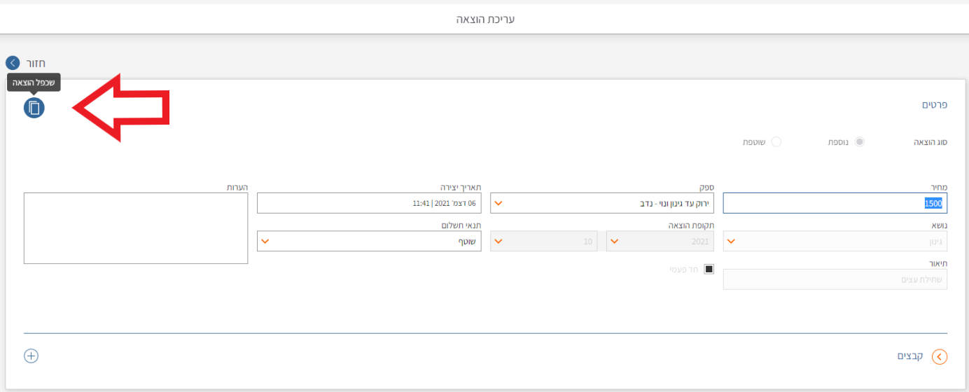Viewport: 969px width, 392px height.
Task: Click the הערות notes text area
Action: [x=136, y=229]
